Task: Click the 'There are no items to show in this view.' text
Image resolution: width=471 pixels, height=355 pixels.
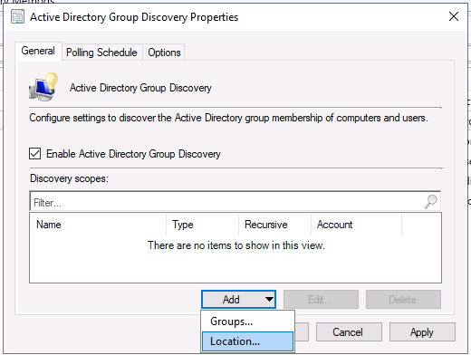Action: [x=236, y=245]
